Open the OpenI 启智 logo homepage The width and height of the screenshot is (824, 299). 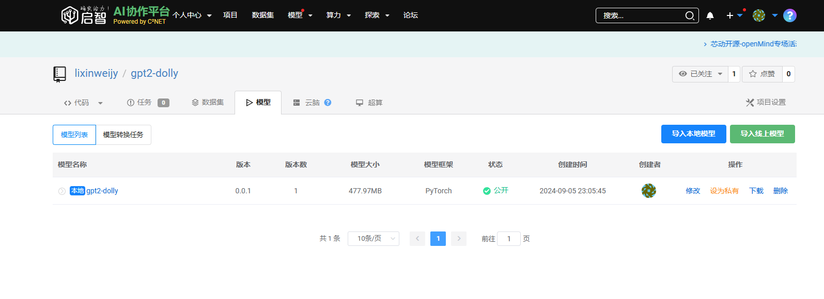84,15
